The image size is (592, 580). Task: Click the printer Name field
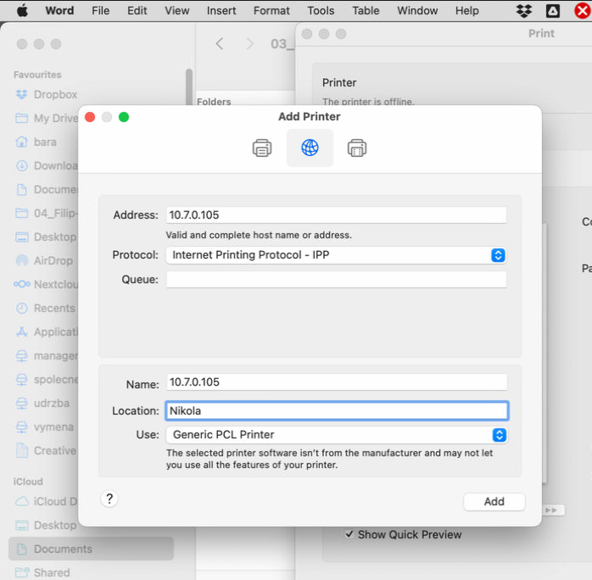click(x=336, y=382)
